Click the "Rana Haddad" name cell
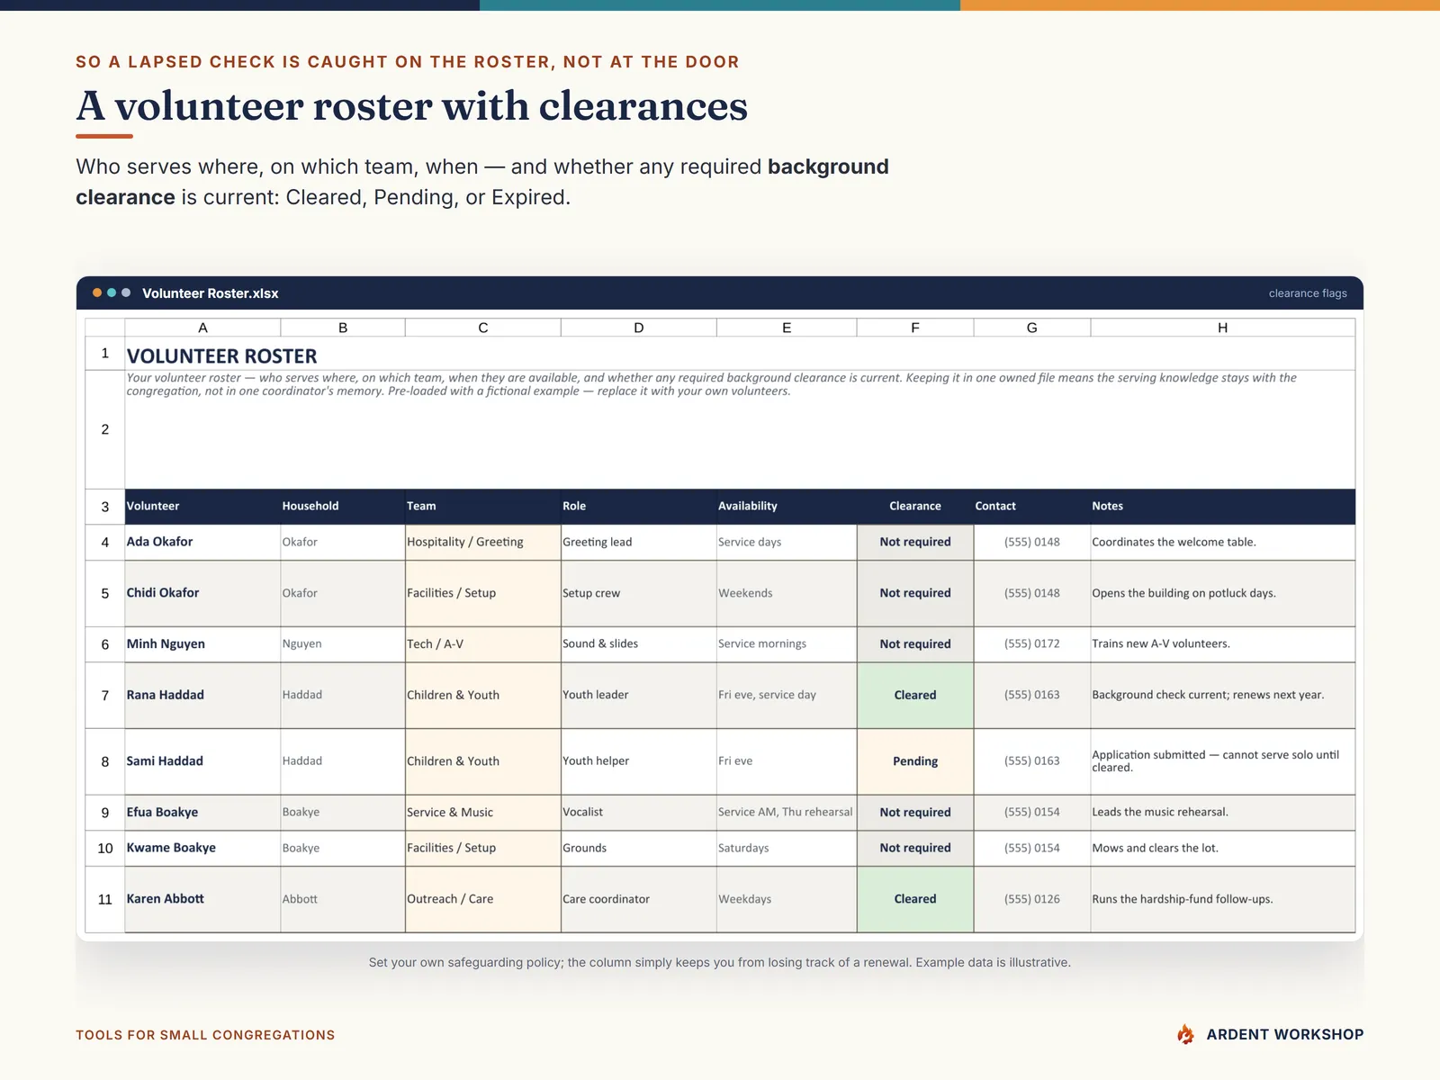1440x1080 pixels. pyautogui.click(x=202, y=696)
